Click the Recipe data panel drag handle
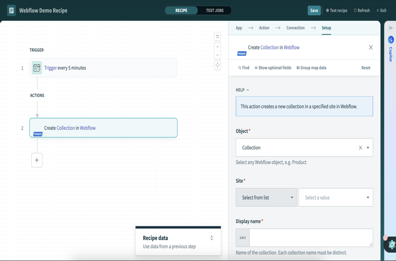Image resolution: width=396 pixels, height=261 pixels. 212,238
